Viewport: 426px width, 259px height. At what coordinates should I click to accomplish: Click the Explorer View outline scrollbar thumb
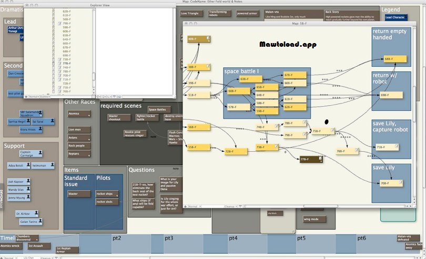(94, 76)
